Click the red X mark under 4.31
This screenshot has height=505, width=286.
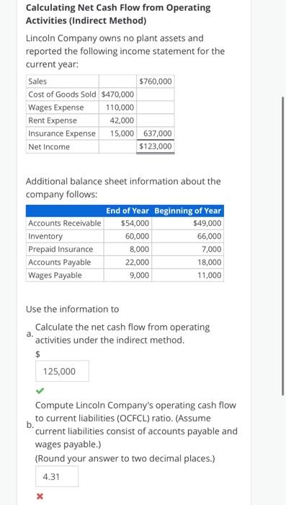(39, 496)
